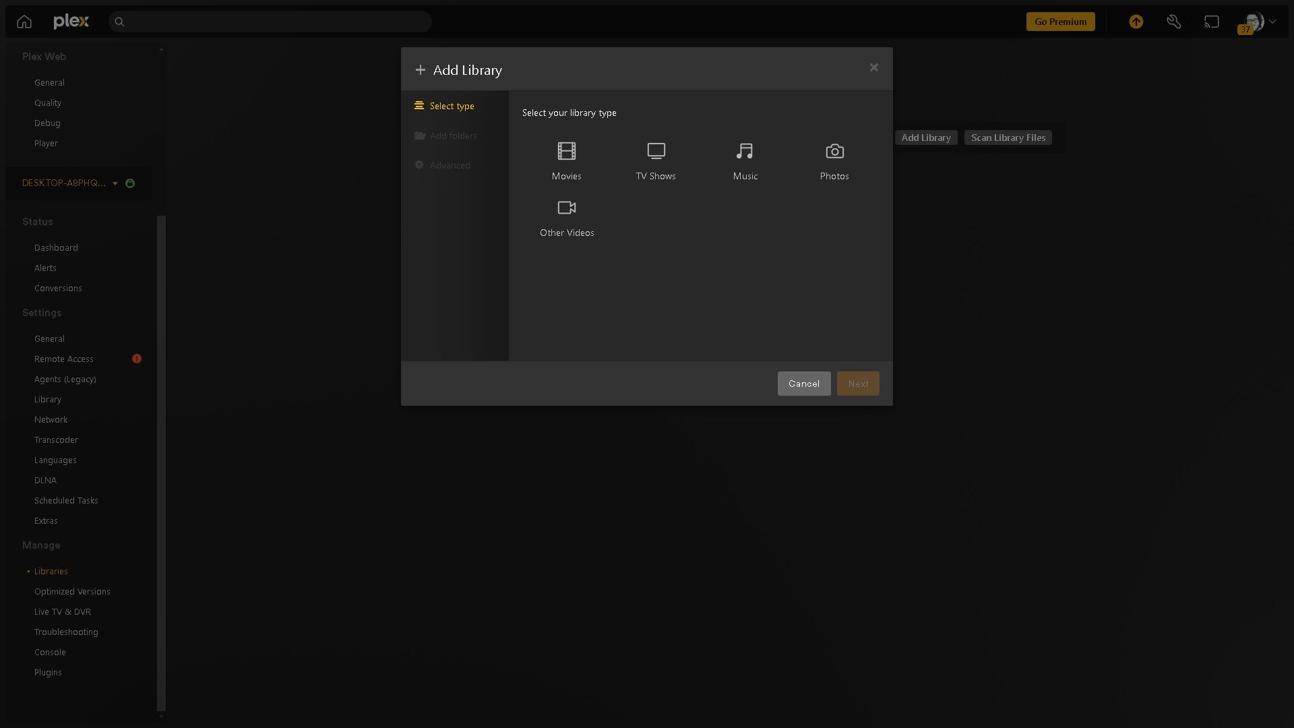Open the account menu chevron
Screen dimensions: 1294x728
(1272, 22)
